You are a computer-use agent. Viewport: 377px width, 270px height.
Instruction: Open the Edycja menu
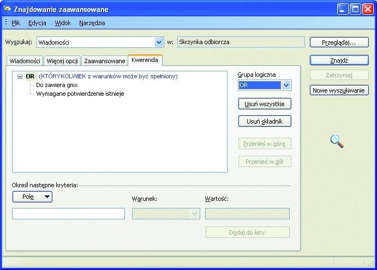(x=37, y=23)
